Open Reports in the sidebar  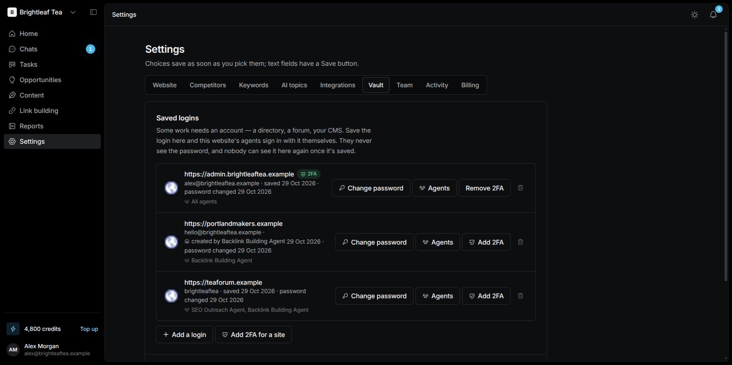pos(52,126)
